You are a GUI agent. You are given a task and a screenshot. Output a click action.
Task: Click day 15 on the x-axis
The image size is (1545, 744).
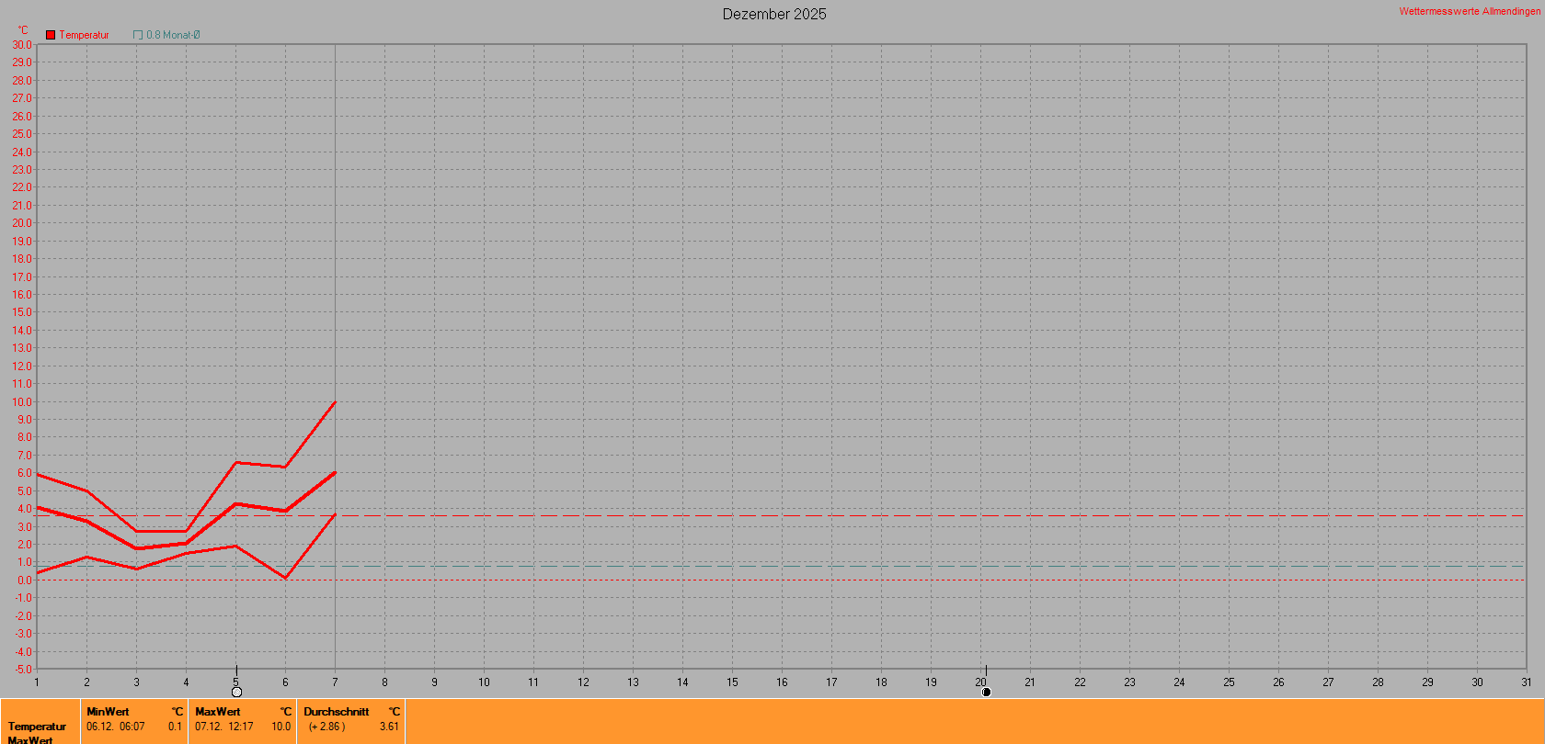[732, 682]
